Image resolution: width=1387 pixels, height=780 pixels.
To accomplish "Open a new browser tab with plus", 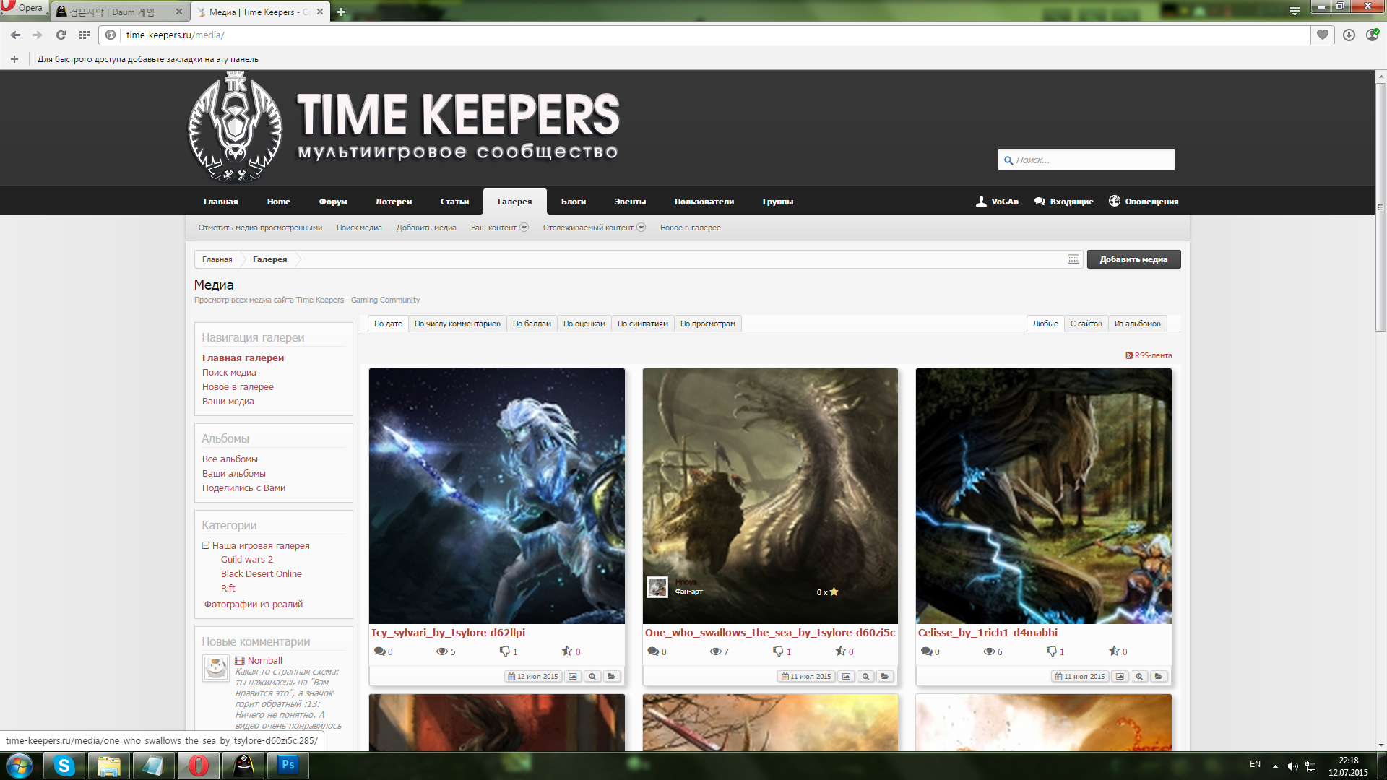I will 341,12.
